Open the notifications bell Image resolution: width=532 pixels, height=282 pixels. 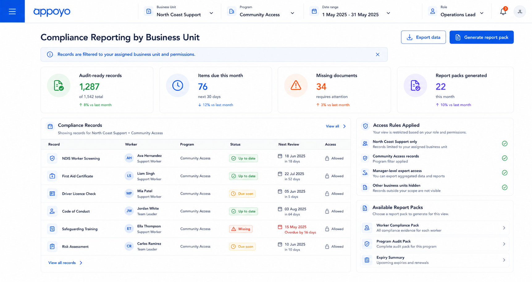(x=503, y=12)
